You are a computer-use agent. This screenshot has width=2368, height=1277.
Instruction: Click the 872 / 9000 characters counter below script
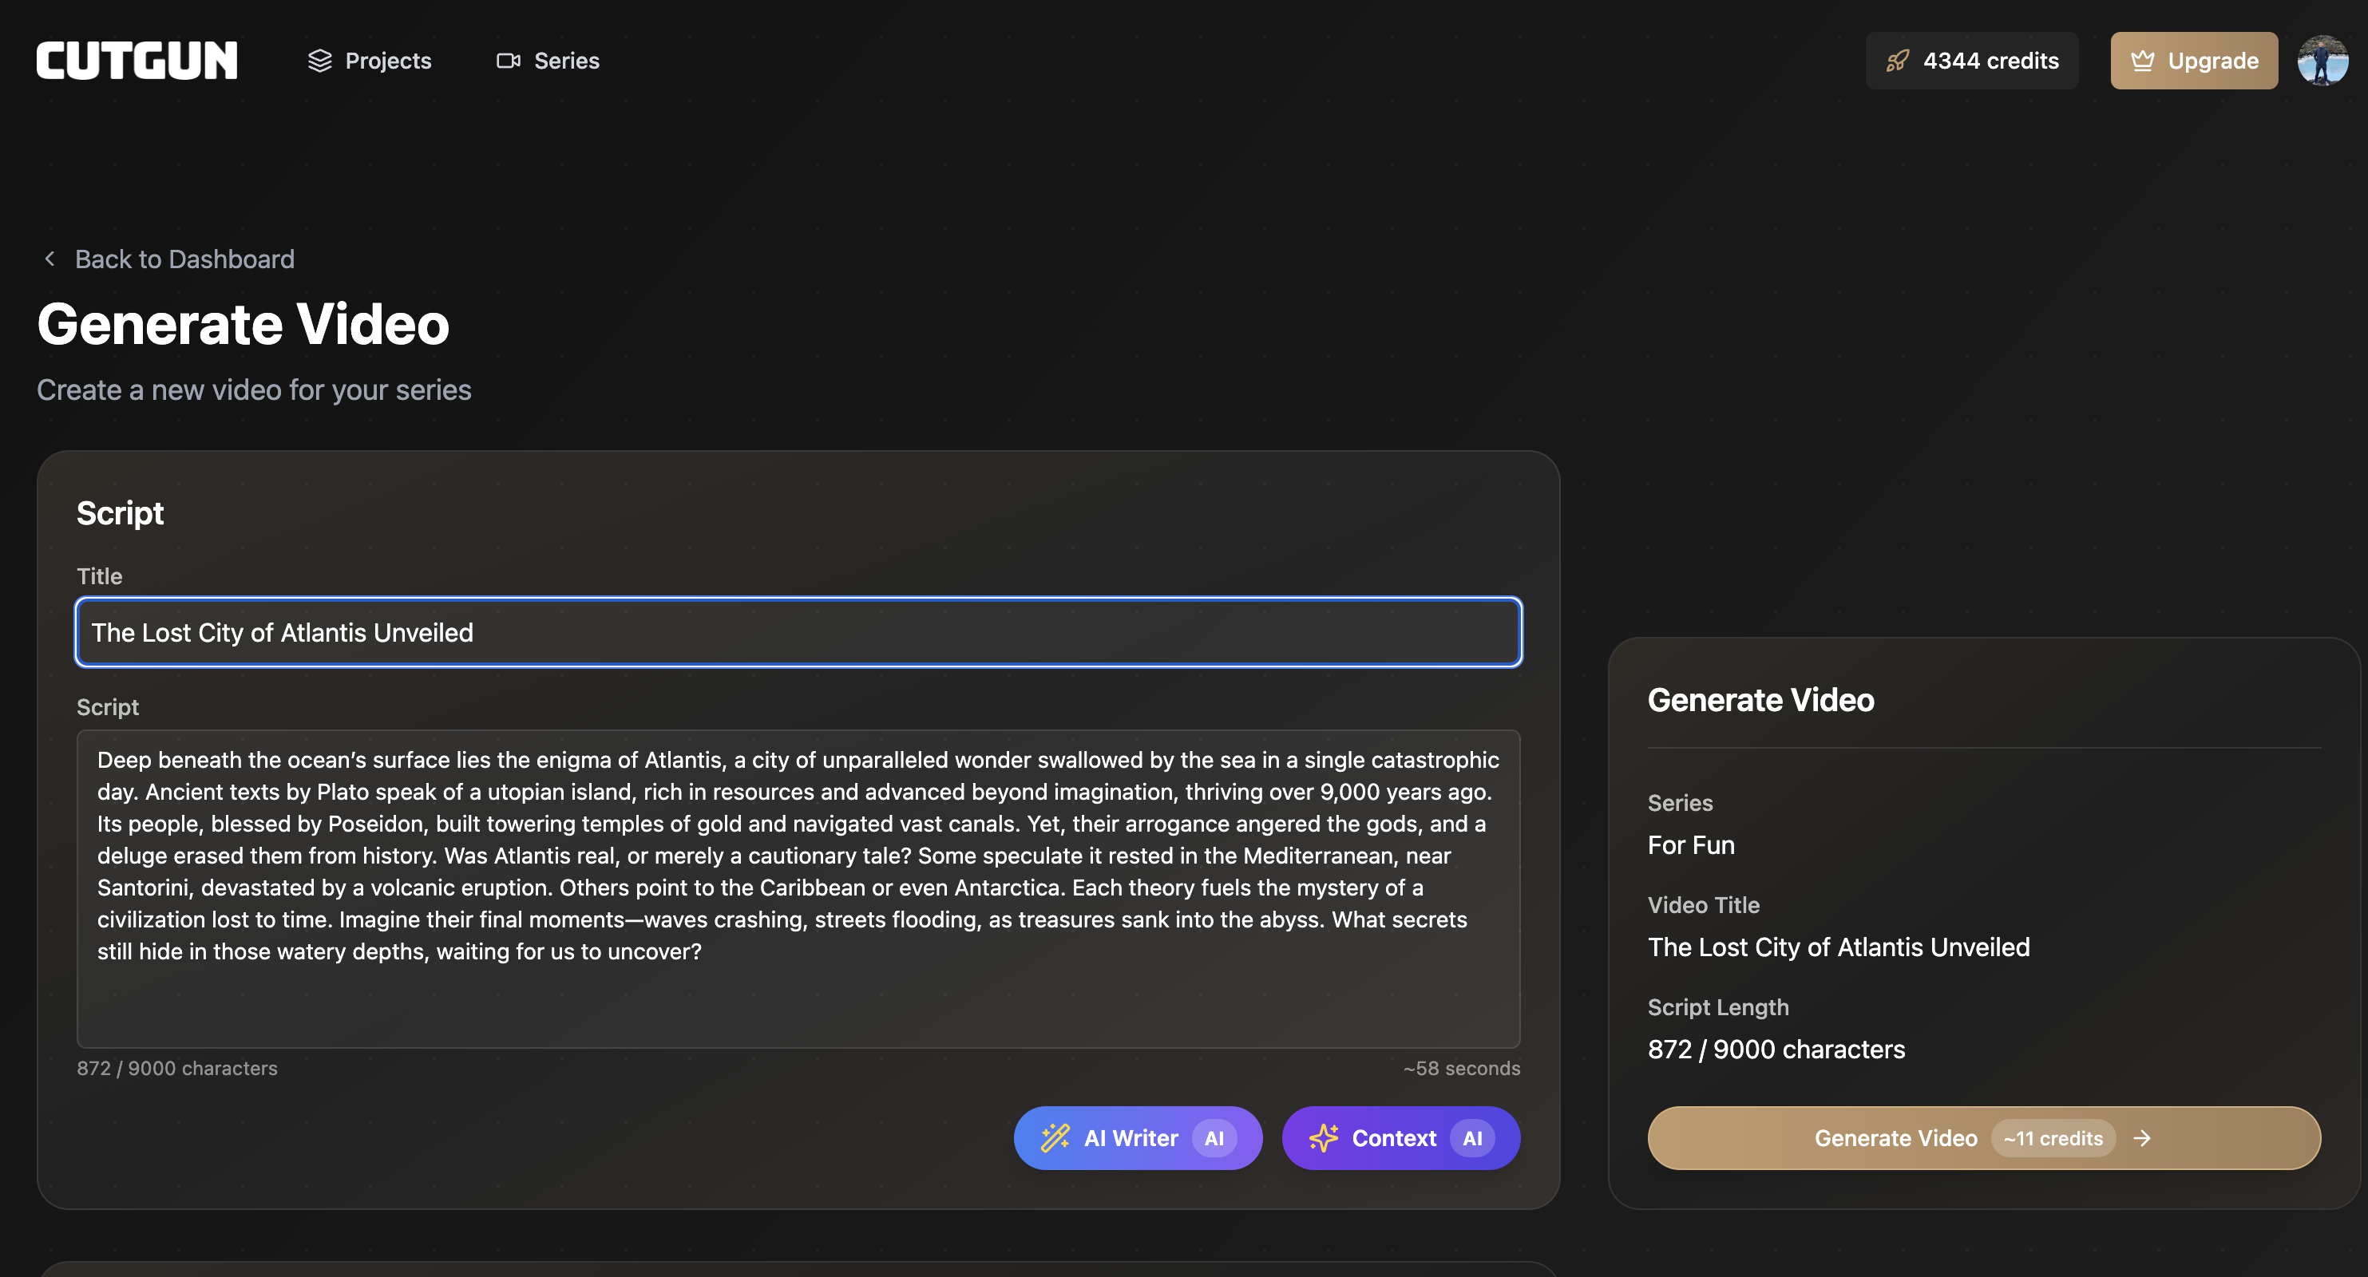pyautogui.click(x=177, y=1069)
